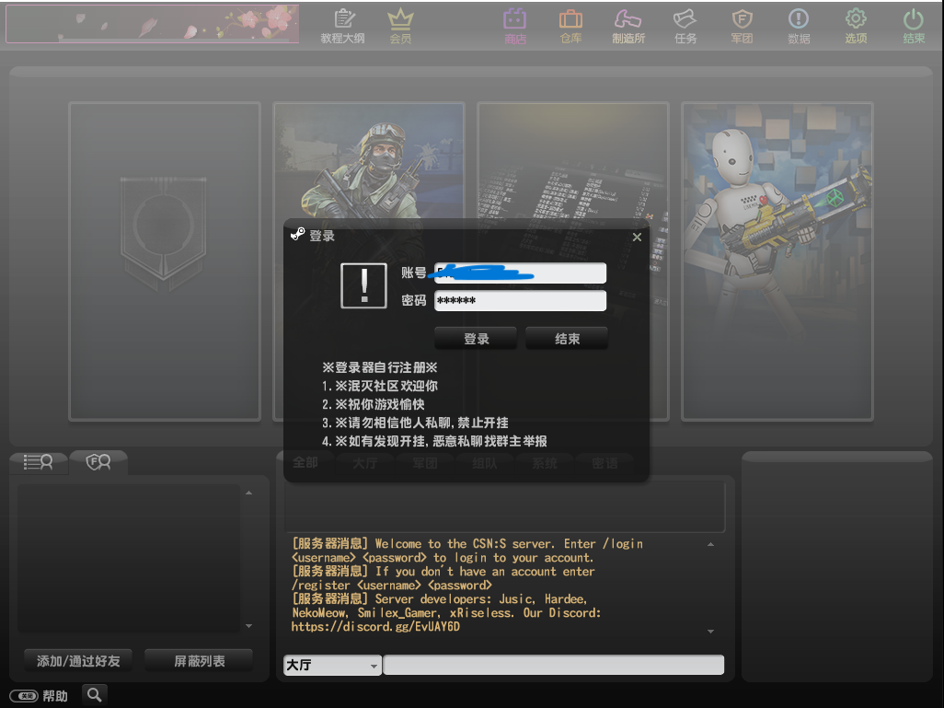Screen dimensions: 944x708
Task: Open the 大厅 chat channel dropdown
Action: pyautogui.click(x=332, y=666)
